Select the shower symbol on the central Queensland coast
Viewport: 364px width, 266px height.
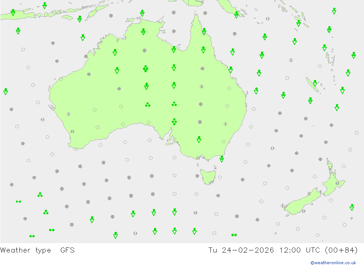[x=230, y=69]
